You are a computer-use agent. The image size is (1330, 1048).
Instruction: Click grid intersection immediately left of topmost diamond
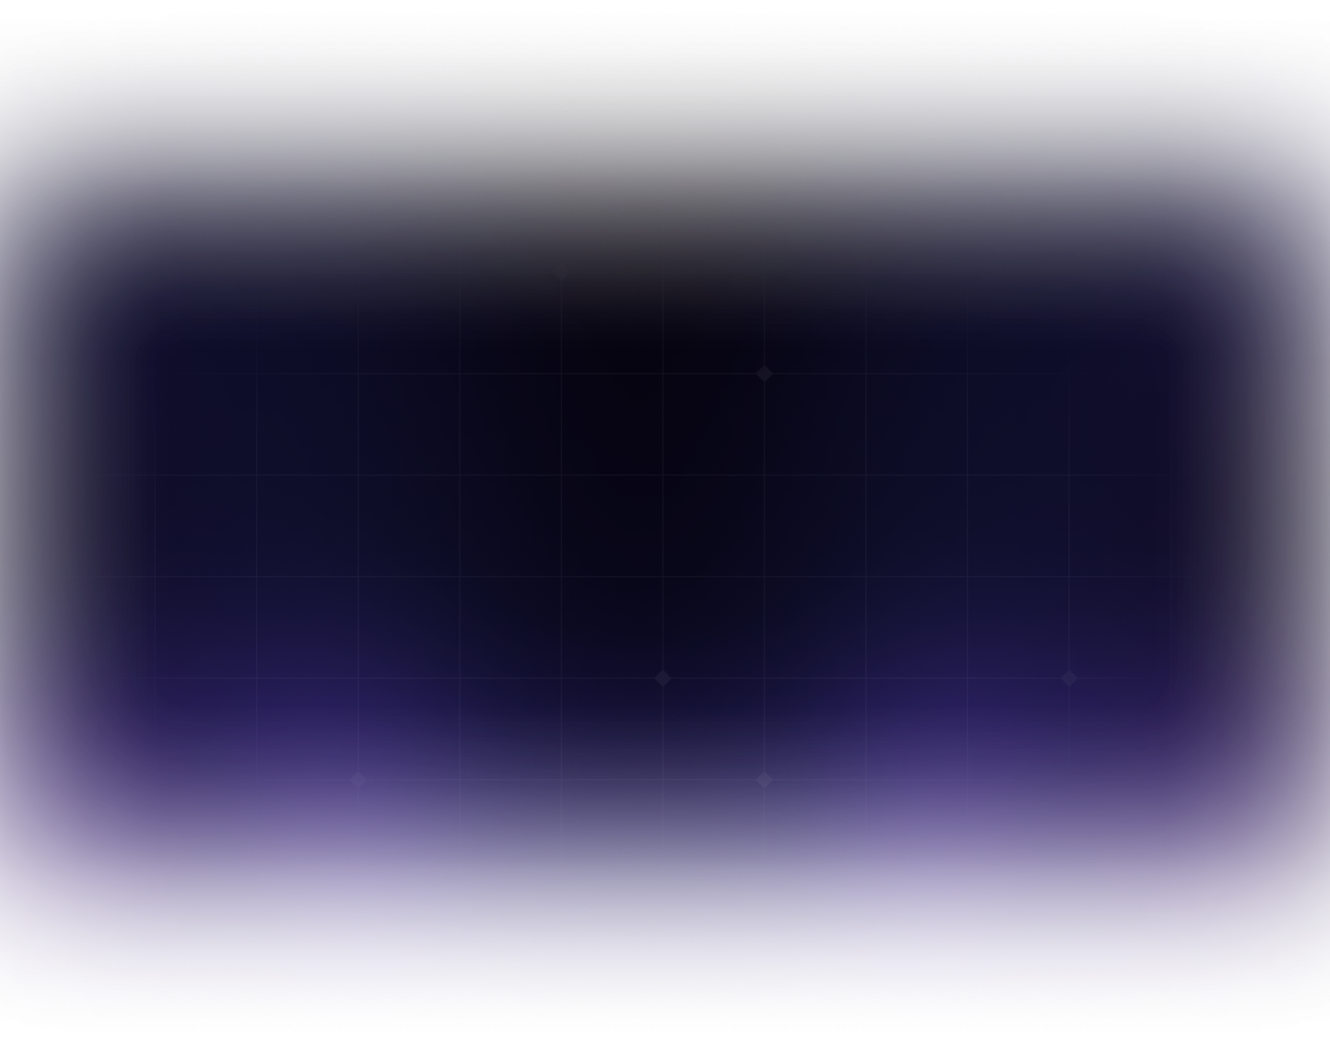(x=460, y=272)
